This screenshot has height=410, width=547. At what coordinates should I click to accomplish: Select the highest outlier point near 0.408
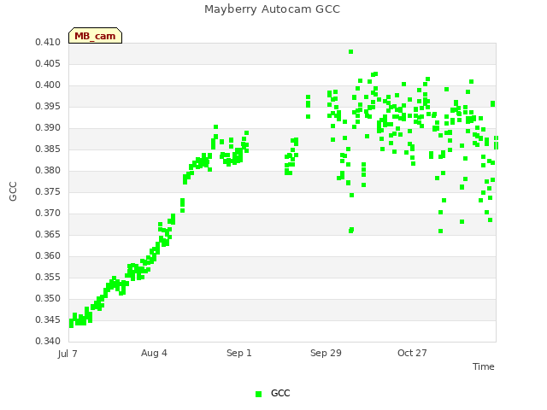pos(351,51)
